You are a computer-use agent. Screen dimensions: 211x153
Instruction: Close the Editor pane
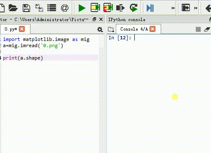[101, 19]
